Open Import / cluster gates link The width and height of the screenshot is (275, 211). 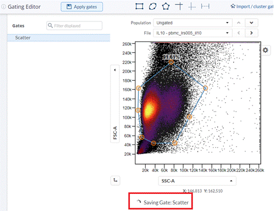[252, 7]
